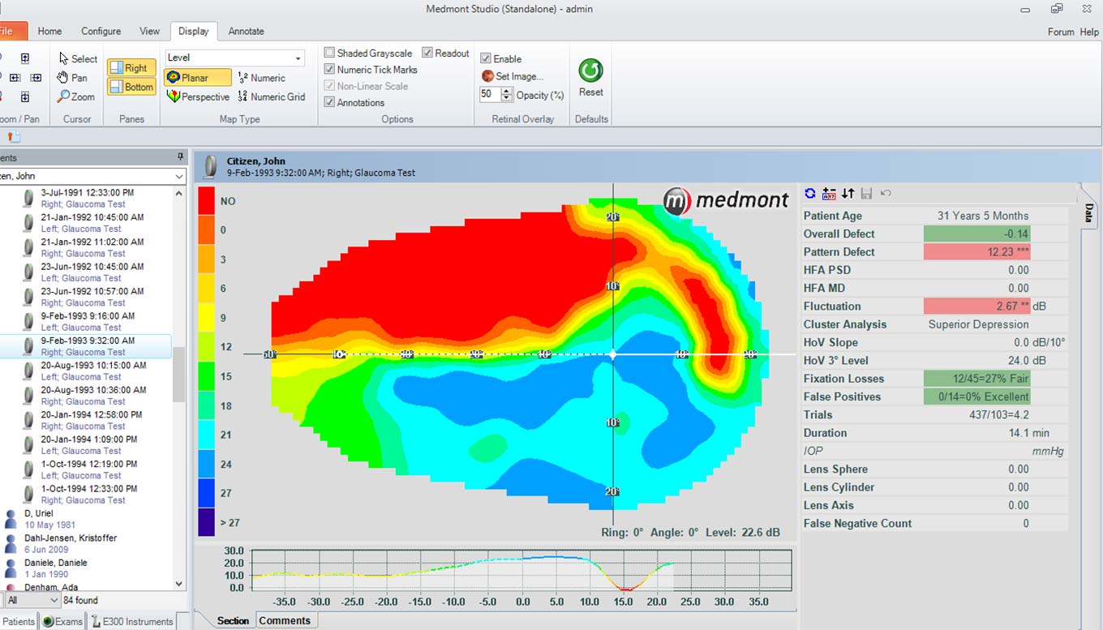Select the 20-Aug-1993 10:36:00 AM exam

click(x=93, y=390)
